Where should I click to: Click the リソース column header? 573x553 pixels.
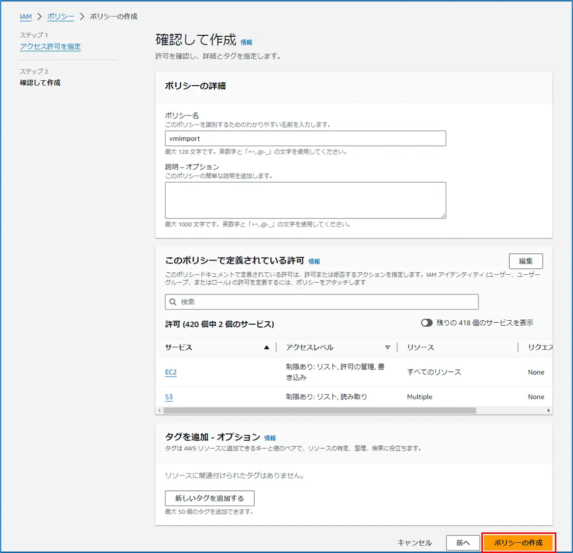420,347
